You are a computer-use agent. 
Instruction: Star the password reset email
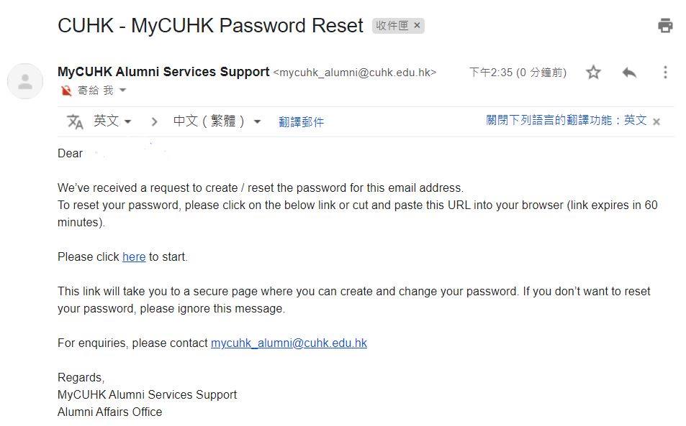593,72
